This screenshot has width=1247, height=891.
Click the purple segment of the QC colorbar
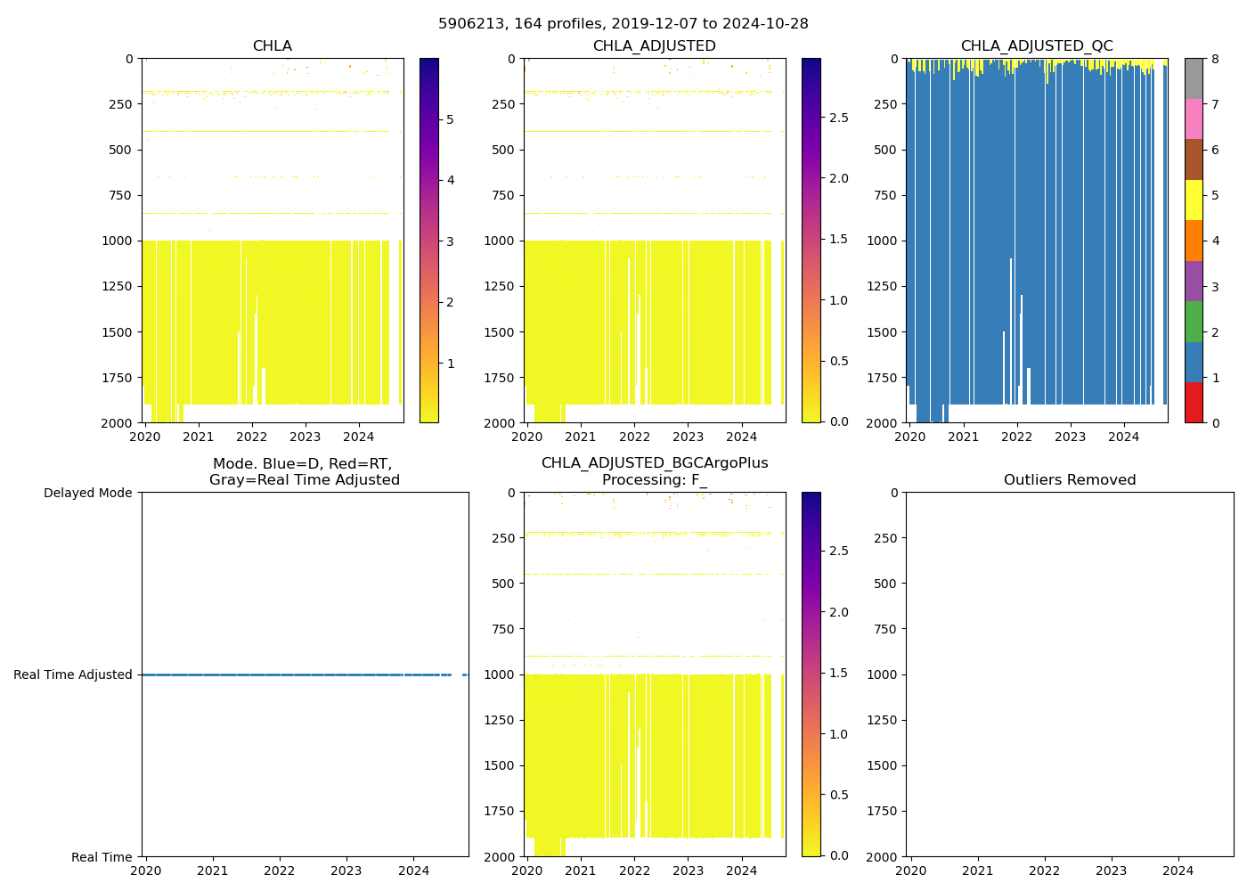(1194, 281)
